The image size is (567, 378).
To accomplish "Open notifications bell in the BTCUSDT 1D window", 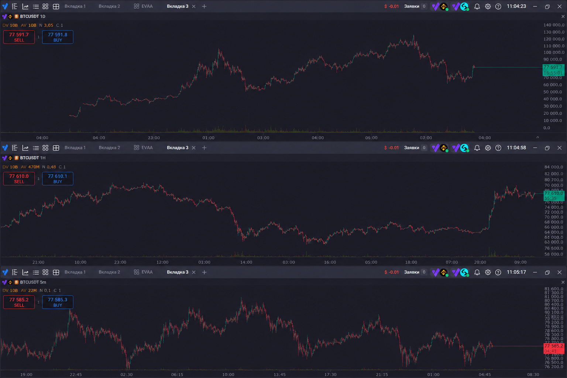I will coord(477,6).
